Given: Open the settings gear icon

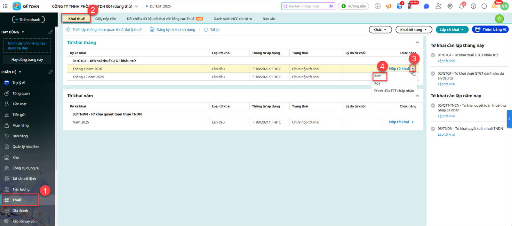Looking at the screenshot, I should (x=450, y=6).
